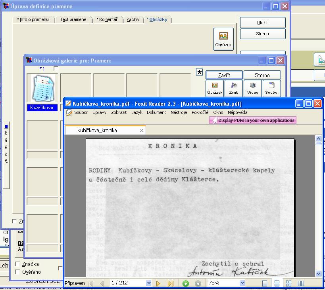Switch to Text pramene tab
This screenshot has width=325, height=290.
(x=73, y=19)
